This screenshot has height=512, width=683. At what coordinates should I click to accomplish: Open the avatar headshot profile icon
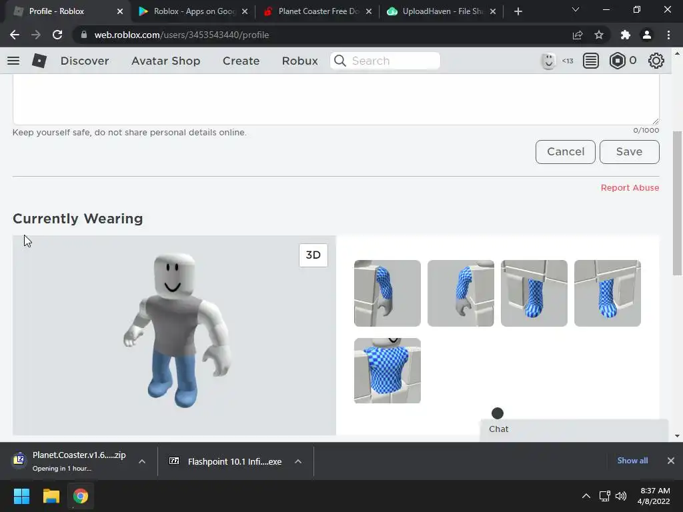tap(548, 61)
